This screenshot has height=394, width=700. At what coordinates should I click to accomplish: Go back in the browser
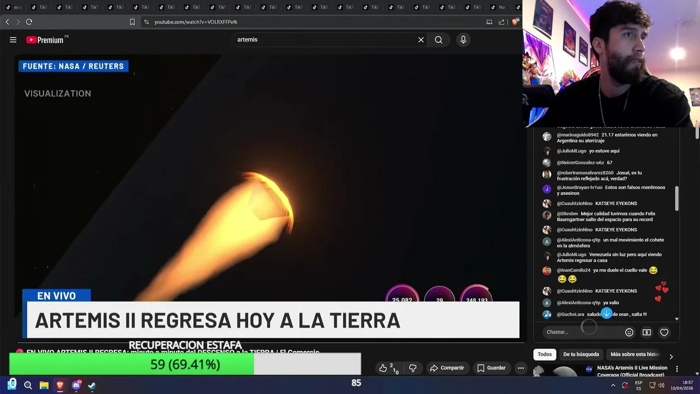(7, 22)
